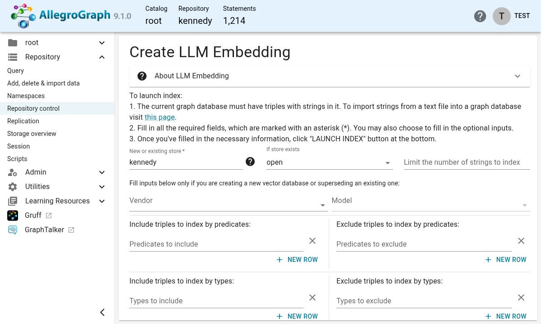Click the Utilities gear icon
This screenshot has width=541, height=324.
13,187
